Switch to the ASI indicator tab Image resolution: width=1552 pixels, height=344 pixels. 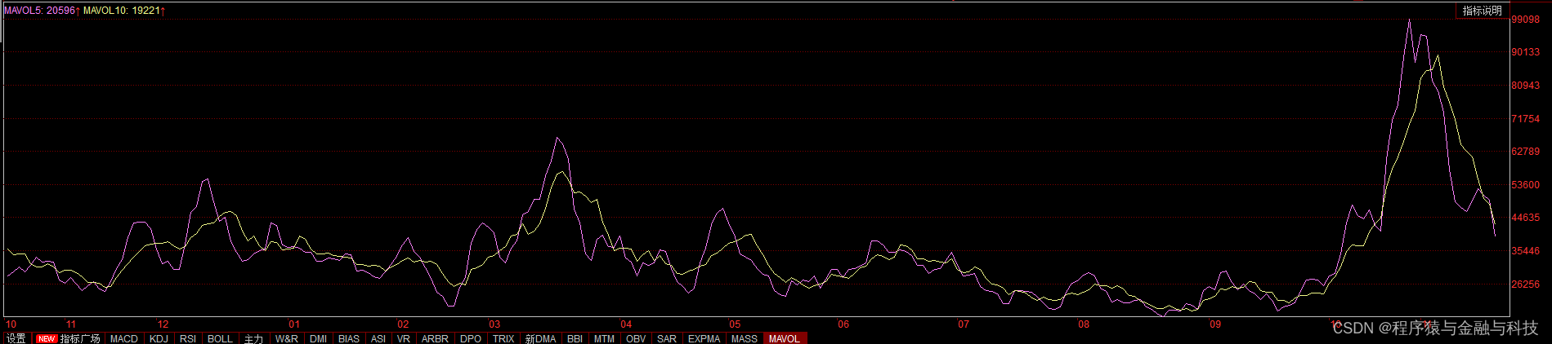click(378, 338)
